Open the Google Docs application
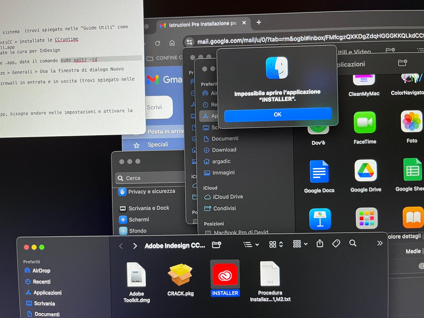The image size is (424, 318). point(319,172)
